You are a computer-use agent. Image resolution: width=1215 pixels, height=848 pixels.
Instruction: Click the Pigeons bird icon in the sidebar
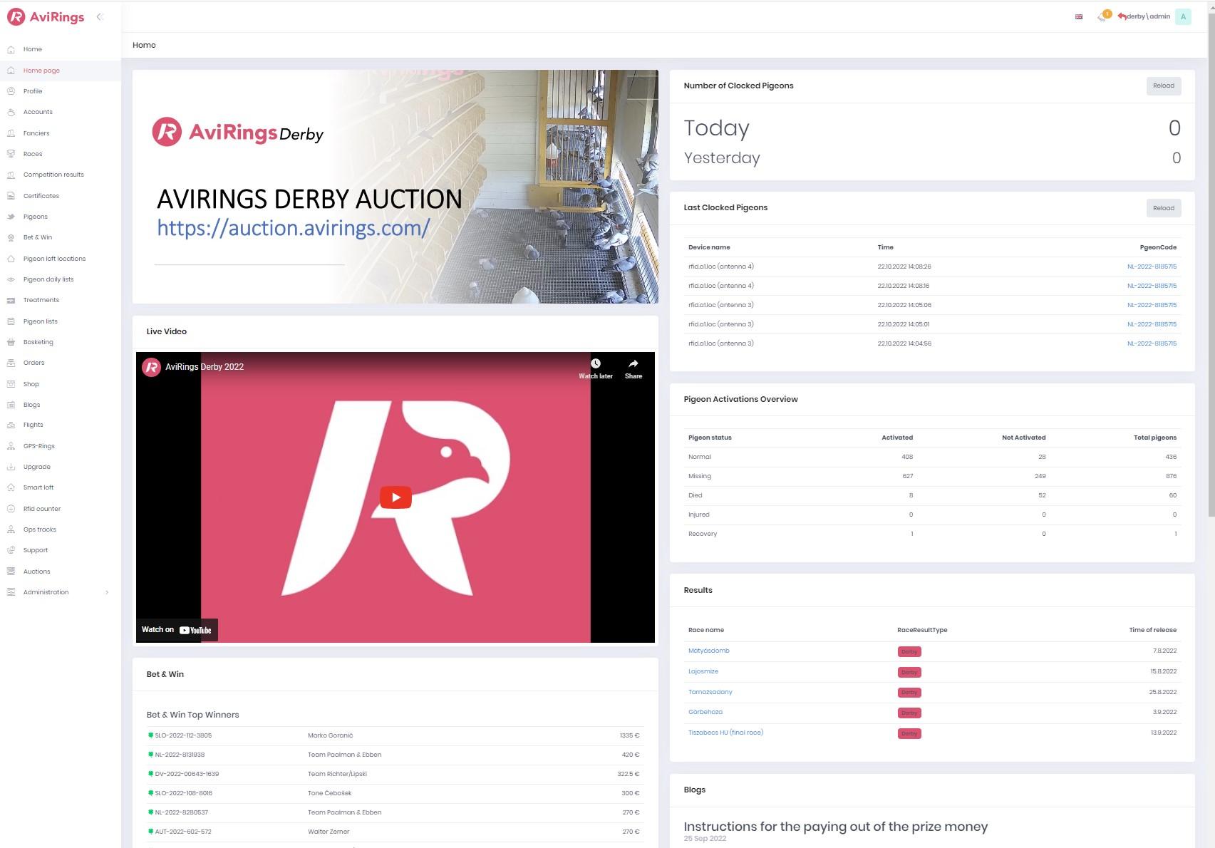pos(11,217)
